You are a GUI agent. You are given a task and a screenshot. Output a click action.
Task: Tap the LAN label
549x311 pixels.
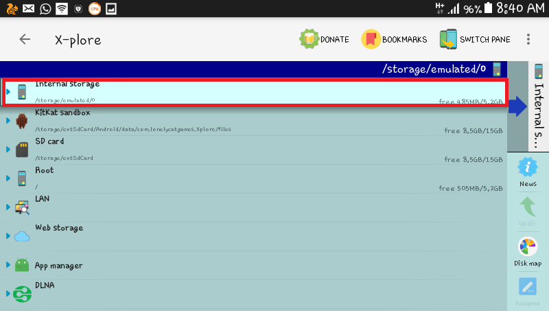click(x=43, y=198)
